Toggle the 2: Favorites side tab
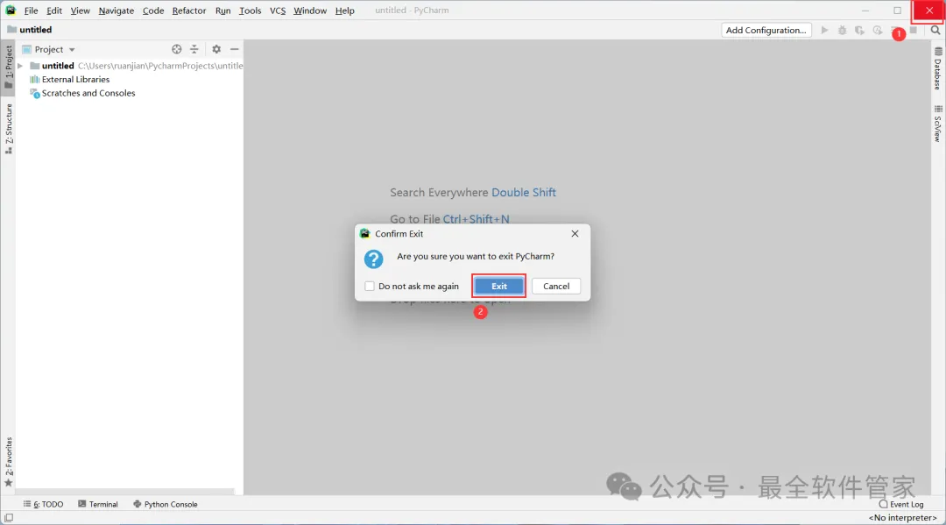The height and width of the screenshot is (525, 946). [x=9, y=462]
